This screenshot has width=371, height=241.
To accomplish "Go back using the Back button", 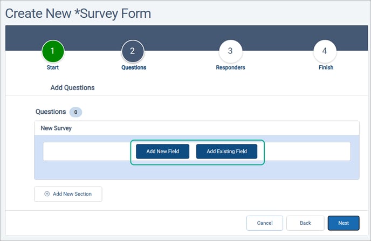I will coord(305,223).
